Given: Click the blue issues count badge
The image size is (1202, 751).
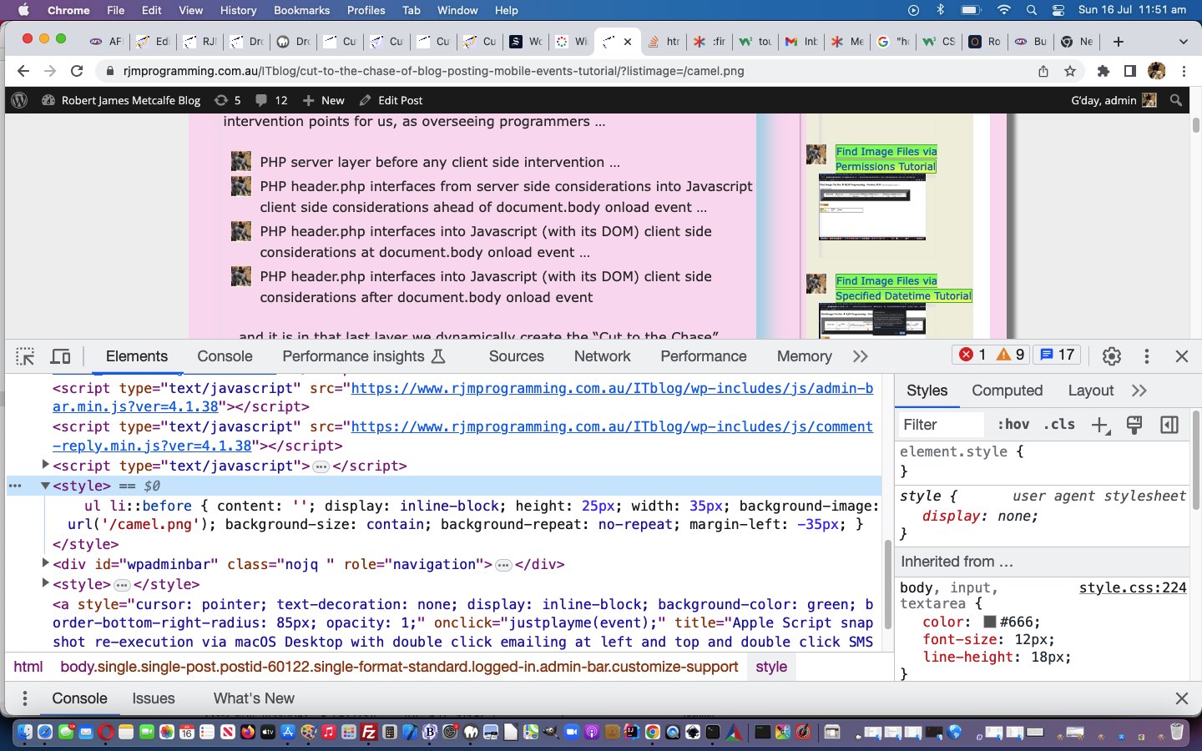Looking at the screenshot, I should coord(1058,355).
